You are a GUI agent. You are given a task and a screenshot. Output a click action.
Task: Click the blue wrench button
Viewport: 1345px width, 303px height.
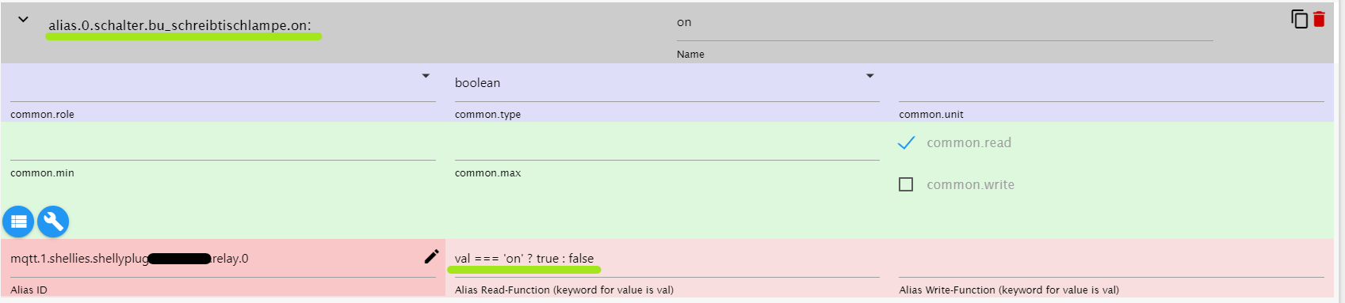(53, 222)
